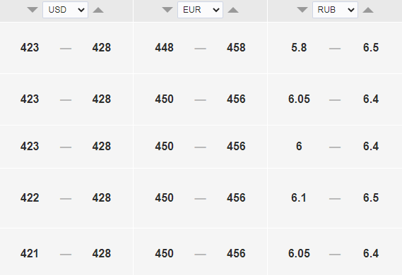This screenshot has width=402, height=275.
Task: Open the RUB currency dropdown
Action: pos(335,10)
